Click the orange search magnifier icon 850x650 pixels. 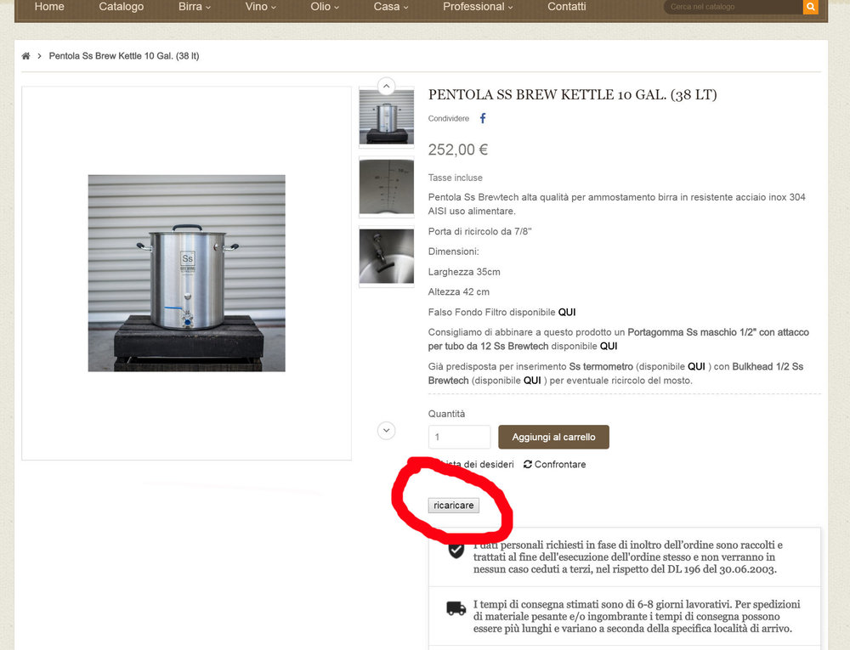810,7
